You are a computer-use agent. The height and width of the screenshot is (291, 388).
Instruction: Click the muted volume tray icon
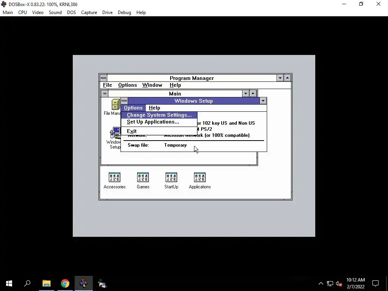(339, 283)
